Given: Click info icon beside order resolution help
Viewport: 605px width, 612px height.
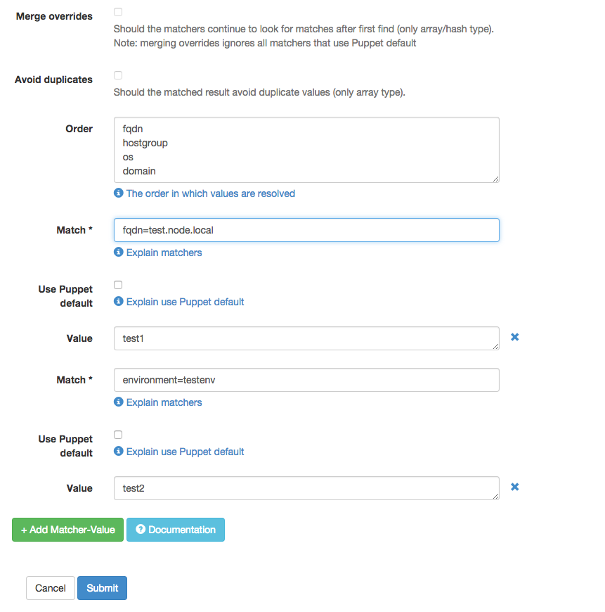Looking at the screenshot, I should point(119,193).
